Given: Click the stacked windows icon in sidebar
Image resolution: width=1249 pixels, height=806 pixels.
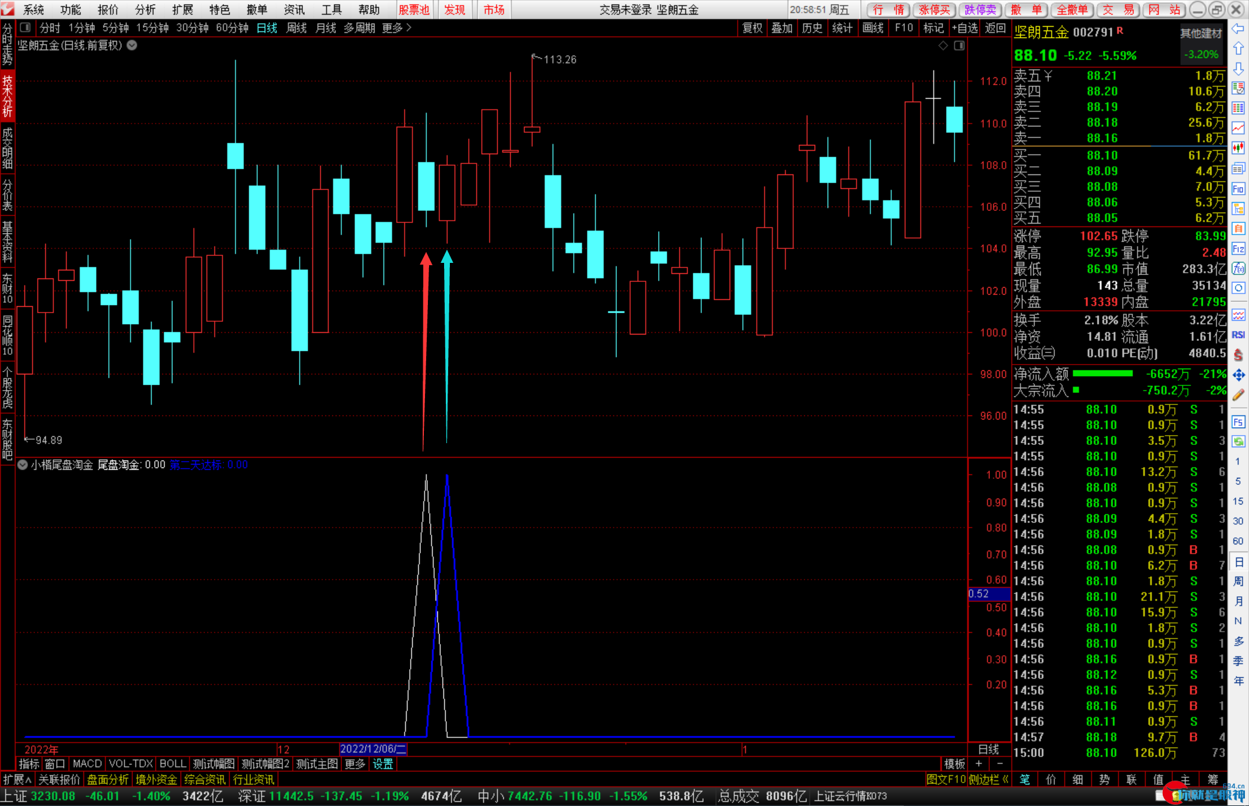Looking at the screenshot, I should 1238,168.
